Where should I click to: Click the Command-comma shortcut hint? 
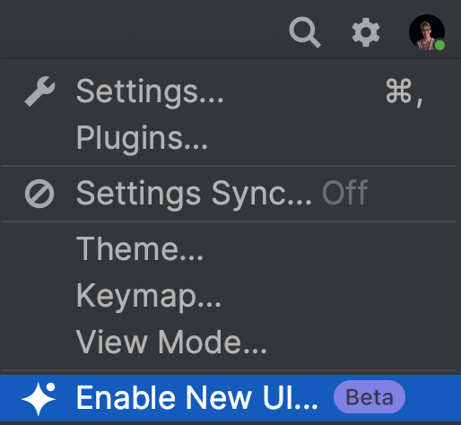click(x=404, y=92)
